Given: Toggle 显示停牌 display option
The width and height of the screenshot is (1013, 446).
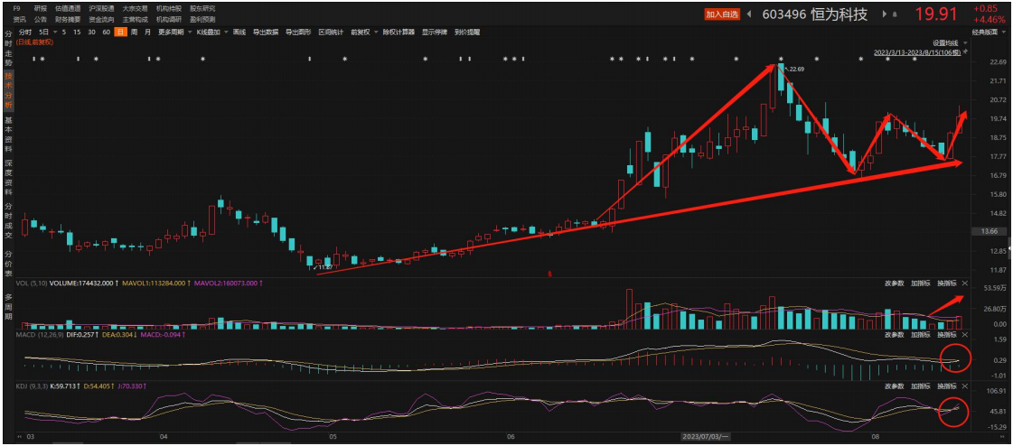Looking at the screenshot, I should [x=434, y=32].
